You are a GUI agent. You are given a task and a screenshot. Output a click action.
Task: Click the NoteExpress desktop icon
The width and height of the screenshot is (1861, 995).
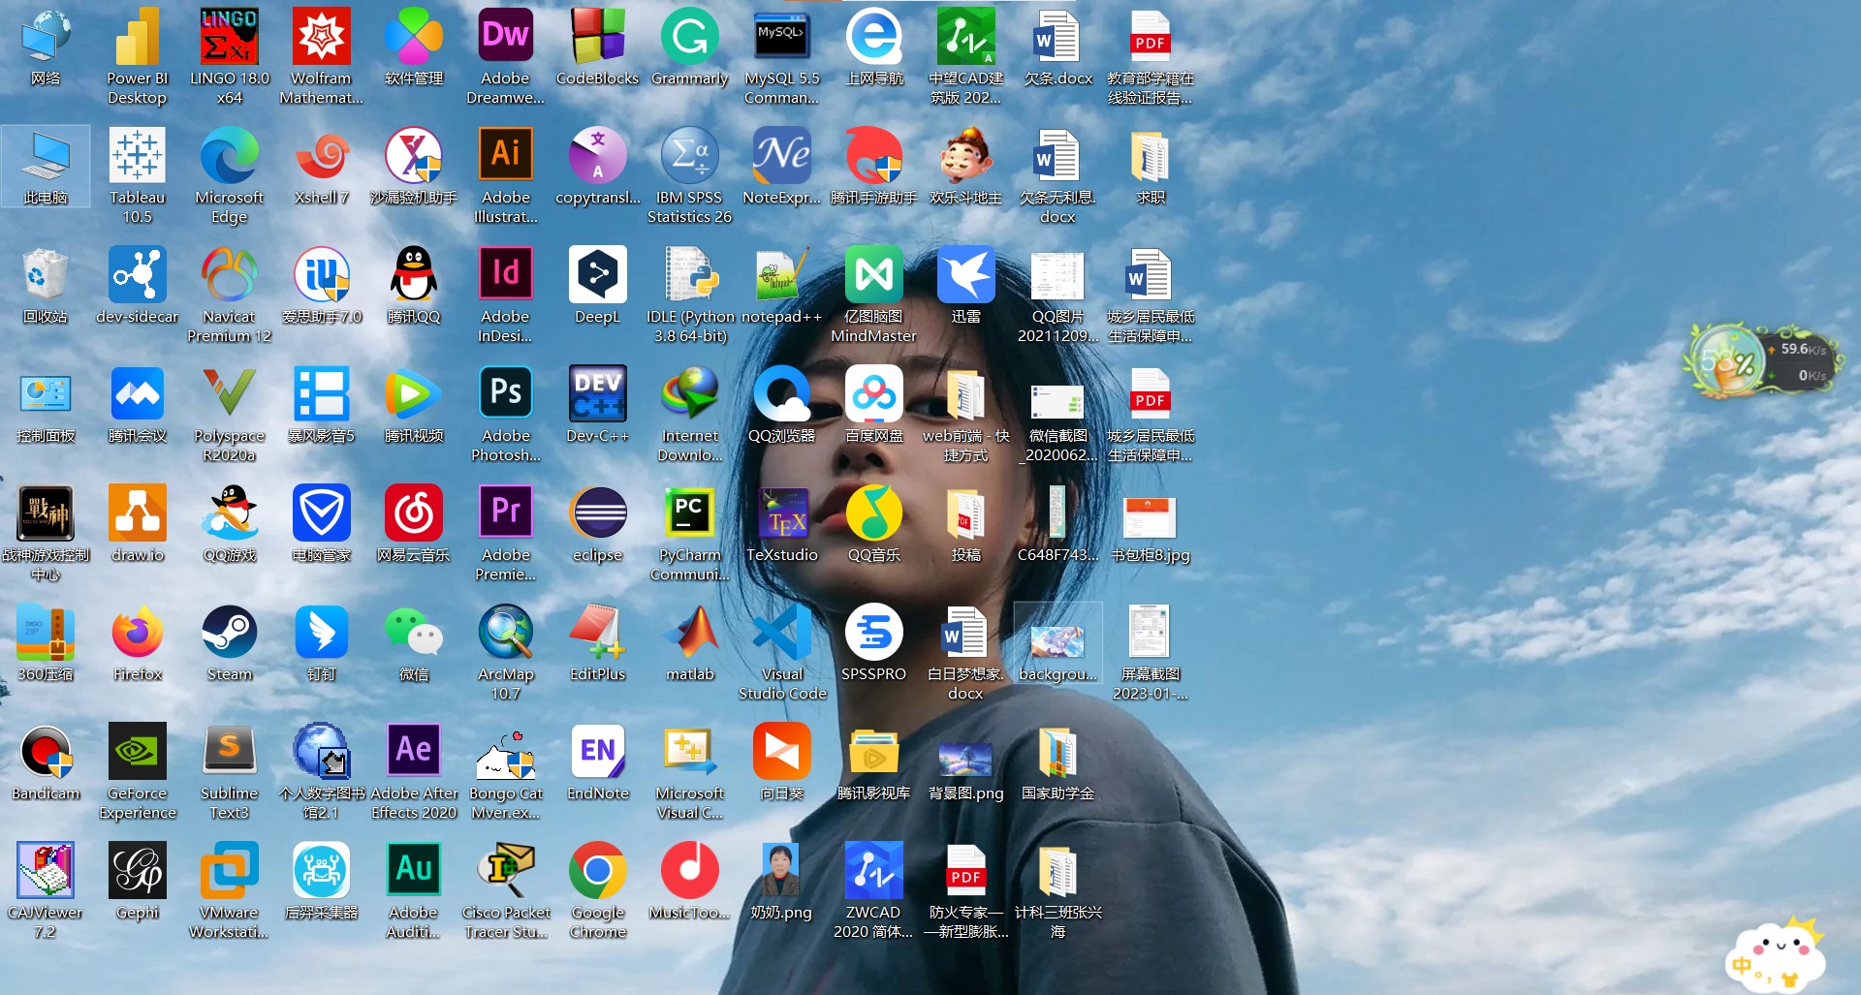pos(781,156)
